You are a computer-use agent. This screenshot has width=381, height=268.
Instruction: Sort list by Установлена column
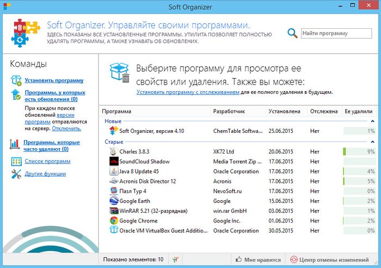[284, 111]
